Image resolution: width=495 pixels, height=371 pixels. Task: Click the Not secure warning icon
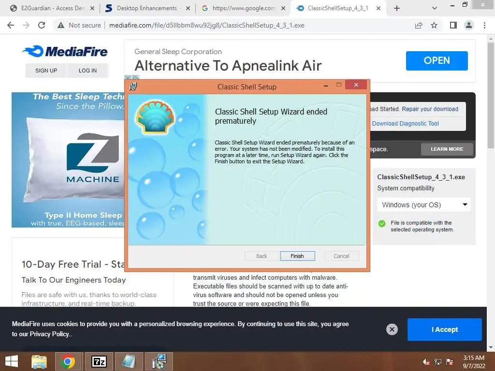[x=60, y=25]
